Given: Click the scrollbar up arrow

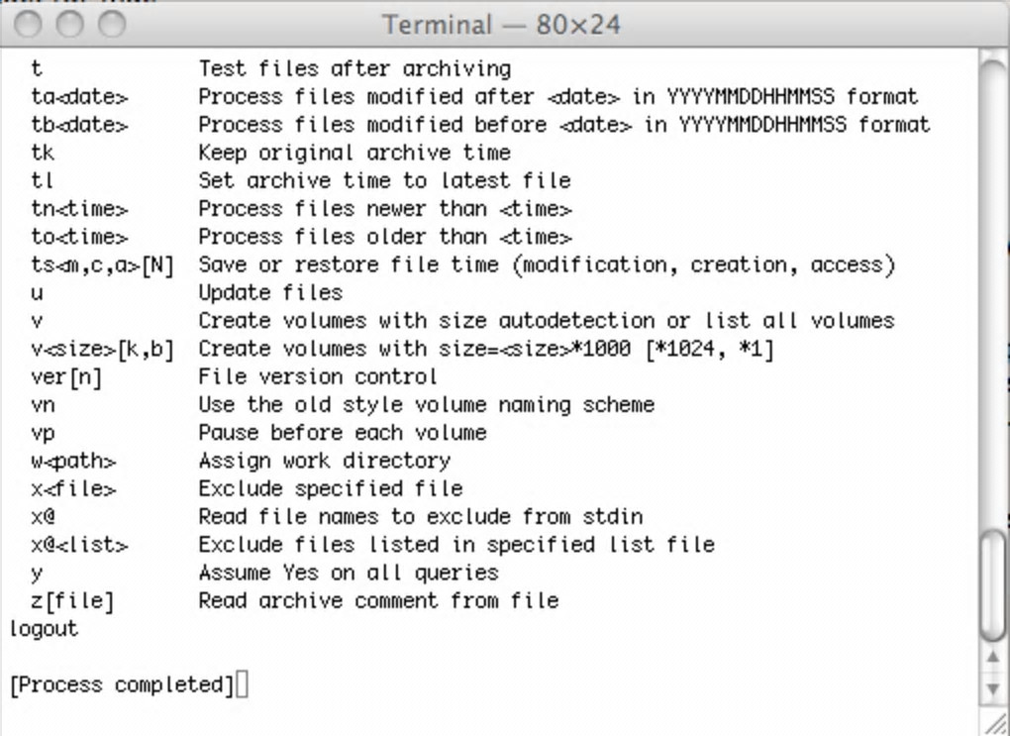Looking at the screenshot, I should [993, 659].
